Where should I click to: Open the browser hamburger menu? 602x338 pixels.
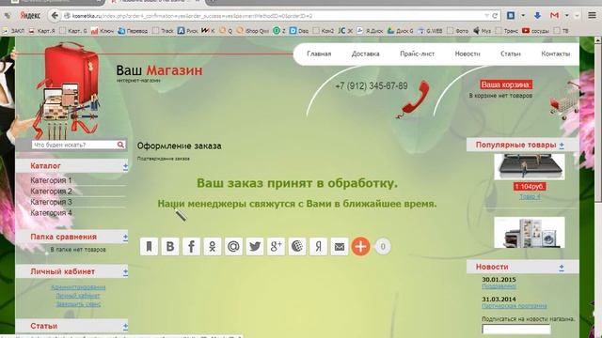tap(593, 15)
